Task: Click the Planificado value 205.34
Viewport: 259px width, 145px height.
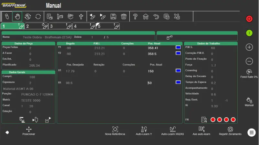Action: [x=35, y=65]
